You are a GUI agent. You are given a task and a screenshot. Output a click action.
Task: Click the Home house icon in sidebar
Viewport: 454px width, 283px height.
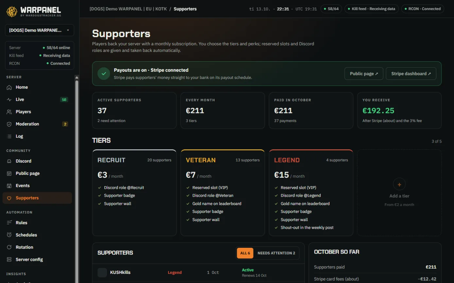(x=9, y=87)
